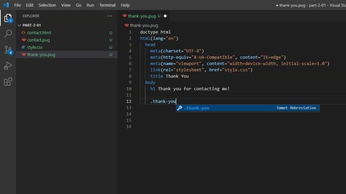Click the 'head' tag in code
346x194 pixels.
point(150,45)
